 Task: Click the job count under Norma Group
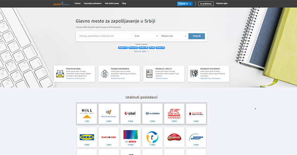[x=196, y=145]
